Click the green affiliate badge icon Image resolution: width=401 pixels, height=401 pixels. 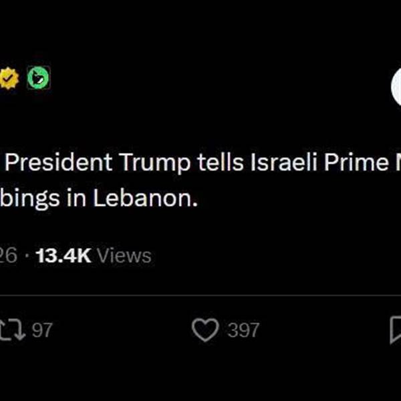[x=37, y=80]
